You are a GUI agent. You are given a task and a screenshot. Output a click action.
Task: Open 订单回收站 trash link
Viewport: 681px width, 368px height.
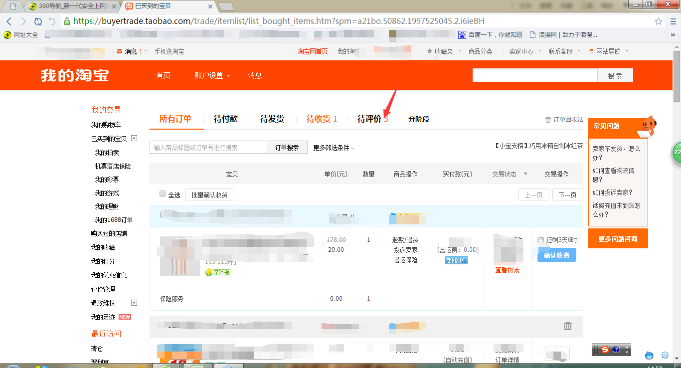pos(564,119)
